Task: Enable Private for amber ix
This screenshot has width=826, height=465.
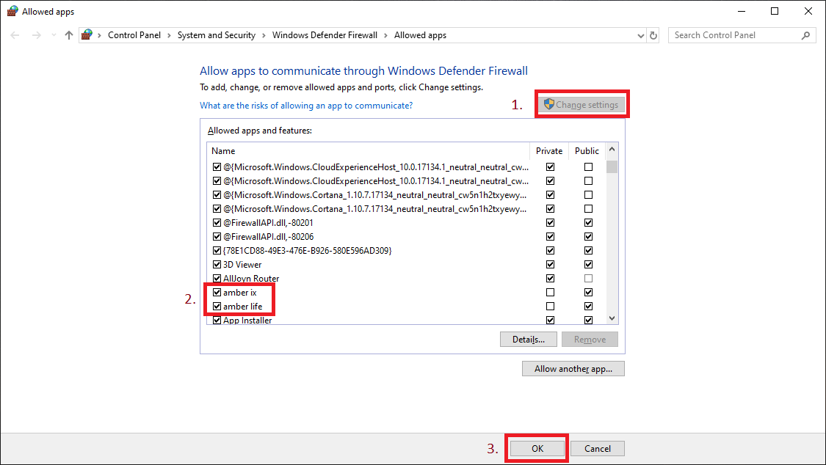Action: coord(550,293)
